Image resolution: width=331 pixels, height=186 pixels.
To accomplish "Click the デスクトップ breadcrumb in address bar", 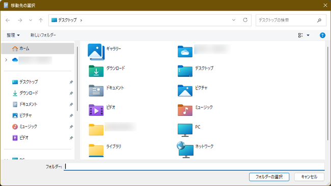I will [67, 20].
